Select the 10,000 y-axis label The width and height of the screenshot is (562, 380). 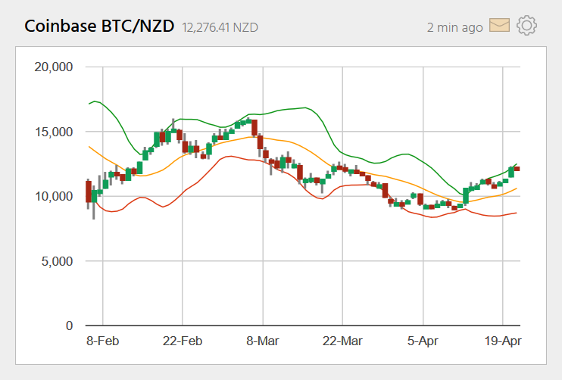54,196
